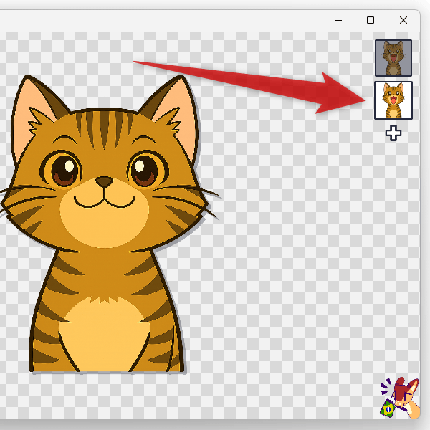The height and width of the screenshot is (430, 430).
Task: Click the plus icon to add an avatar
Action: point(393,133)
